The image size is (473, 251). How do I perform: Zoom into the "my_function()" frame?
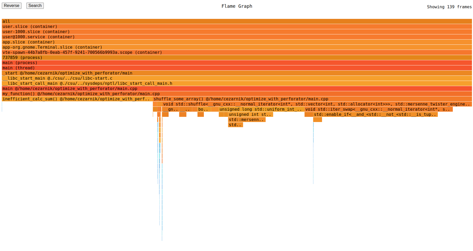click(233, 94)
